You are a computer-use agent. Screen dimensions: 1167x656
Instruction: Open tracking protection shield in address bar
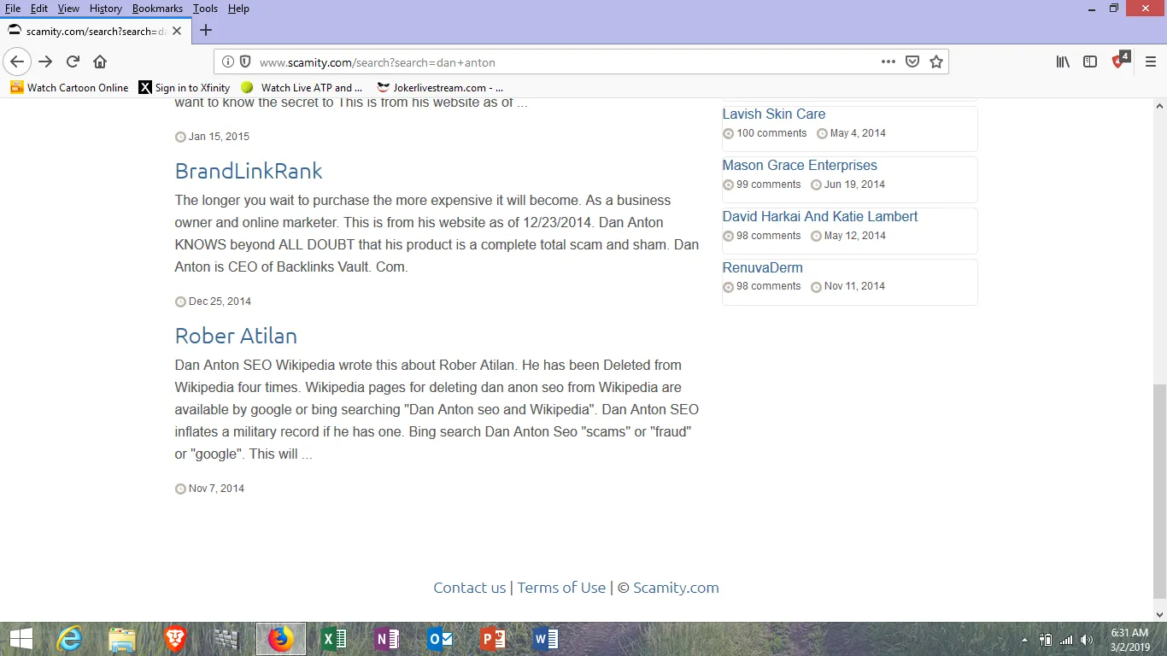pyautogui.click(x=244, y=61)
